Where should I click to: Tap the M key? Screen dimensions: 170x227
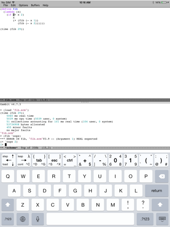pos(113,205)
